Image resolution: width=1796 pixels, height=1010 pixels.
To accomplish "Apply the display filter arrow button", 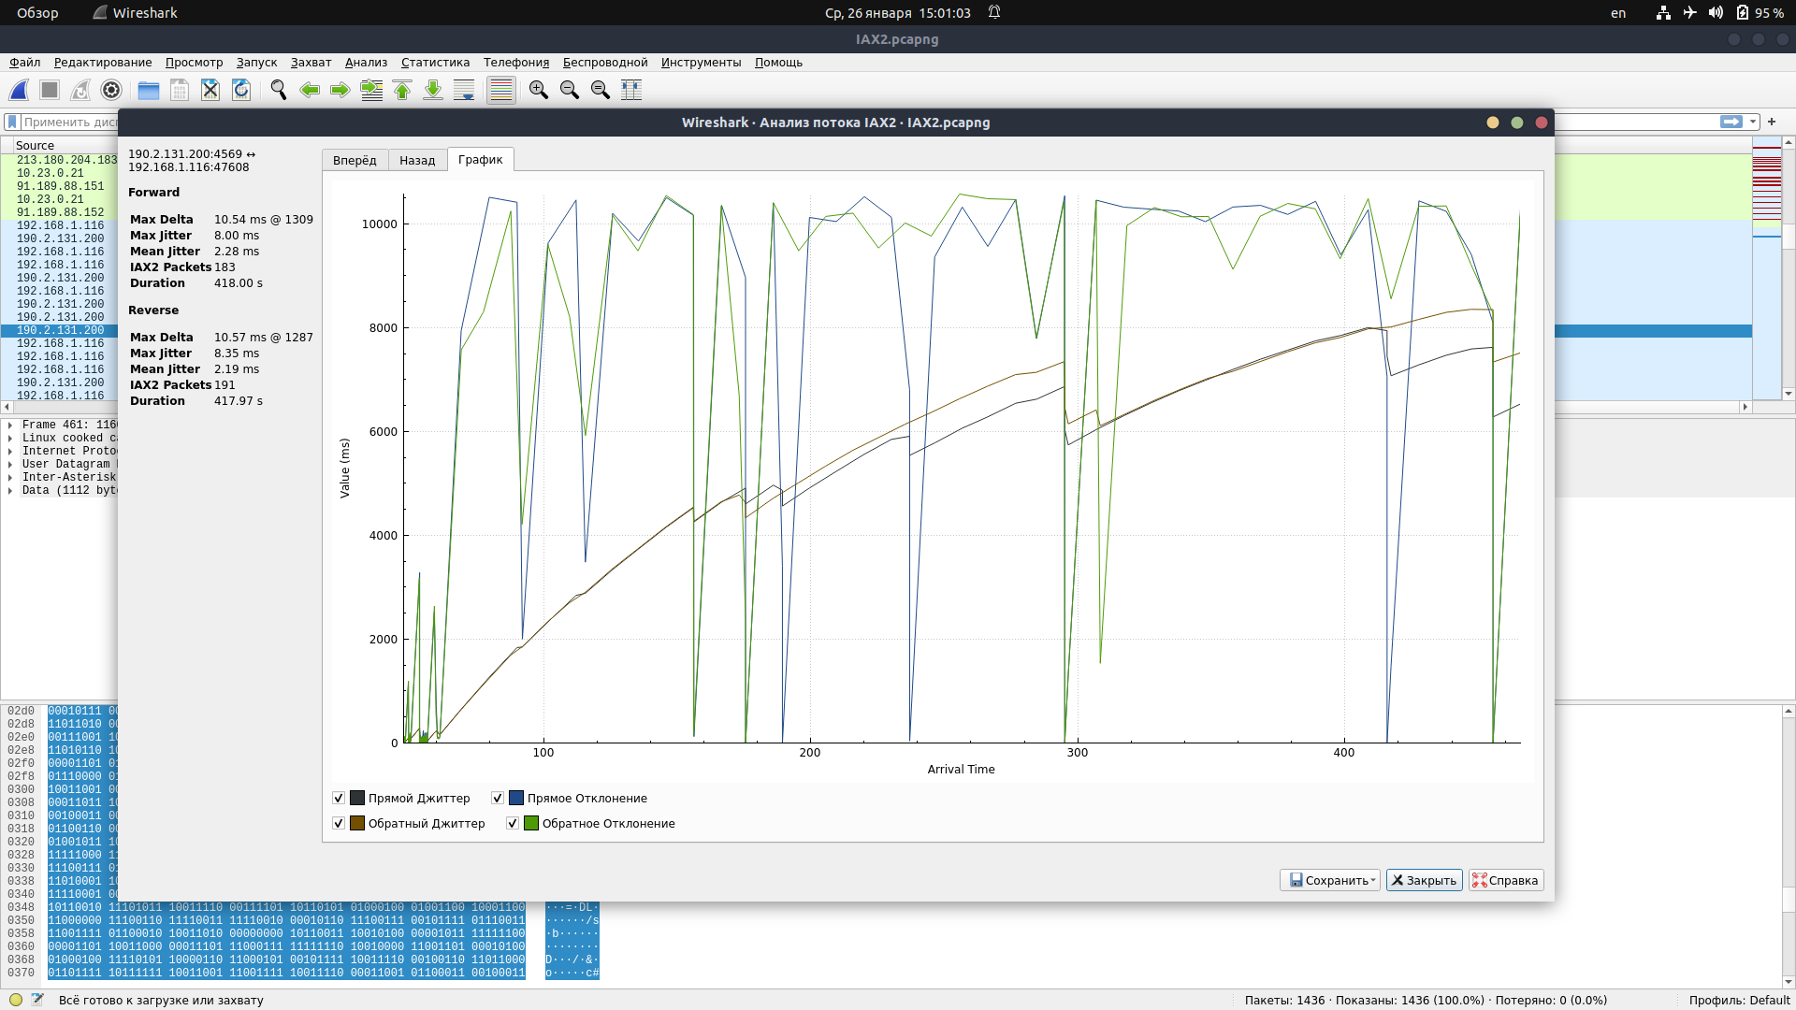I will point(1731,122).
